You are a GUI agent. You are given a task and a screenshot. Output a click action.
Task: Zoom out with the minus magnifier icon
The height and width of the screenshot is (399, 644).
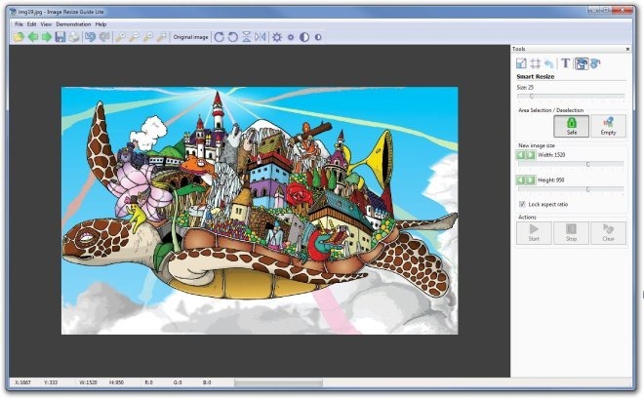[x=134, y=37]
